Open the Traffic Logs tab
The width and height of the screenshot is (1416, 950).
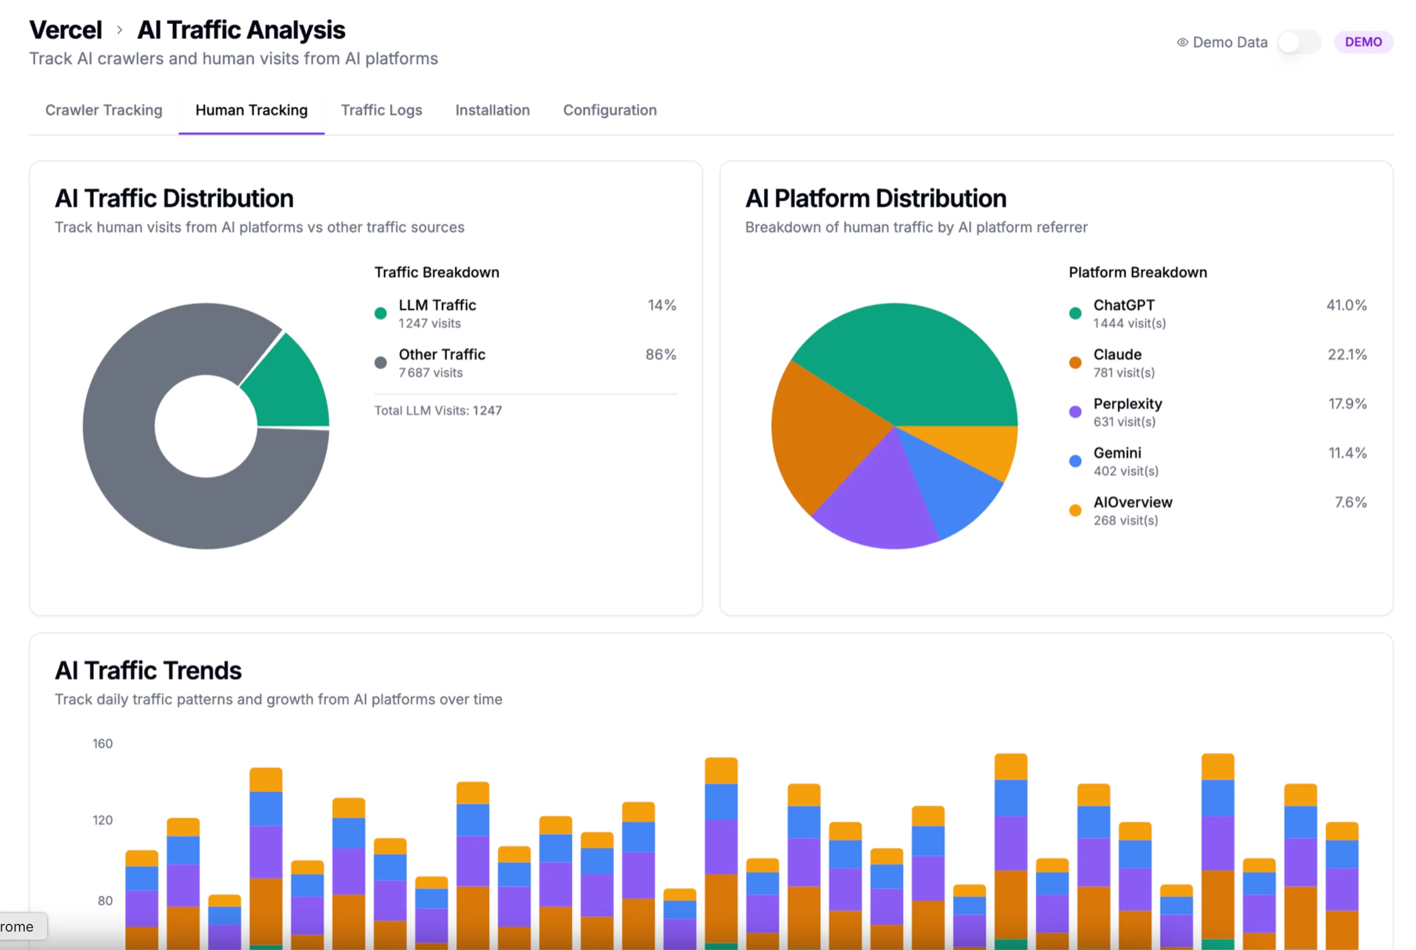click(382, 110)
